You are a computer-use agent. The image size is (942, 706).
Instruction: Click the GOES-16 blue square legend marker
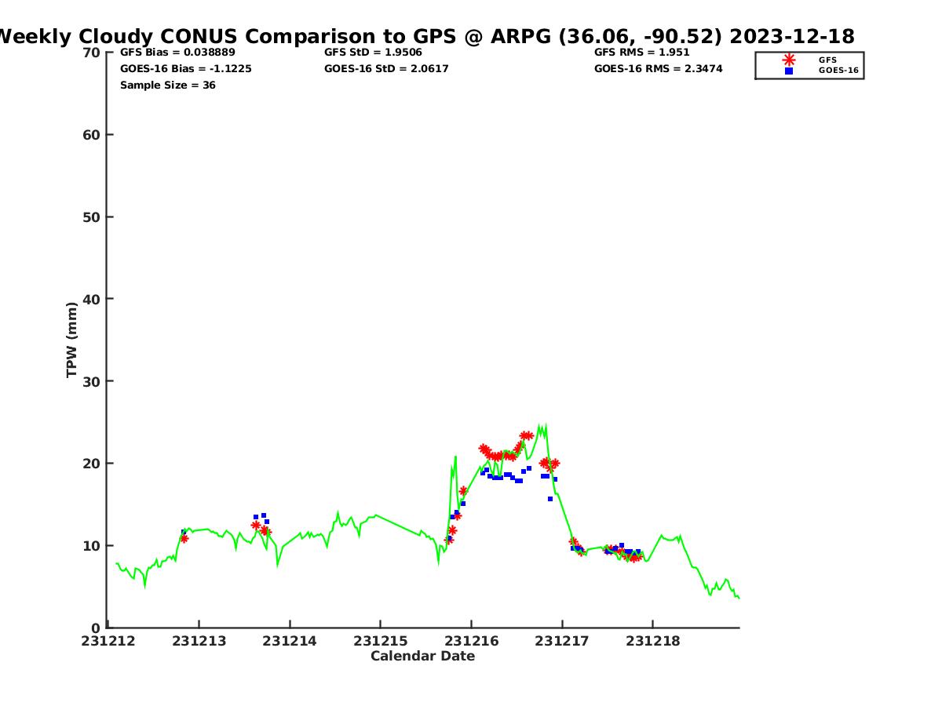coord(789,71)
